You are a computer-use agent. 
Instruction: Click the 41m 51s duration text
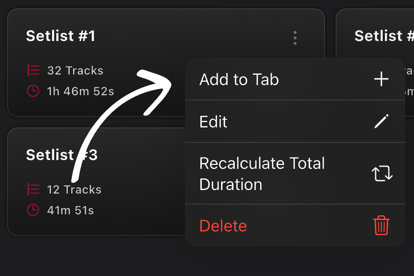coord(70,210)
